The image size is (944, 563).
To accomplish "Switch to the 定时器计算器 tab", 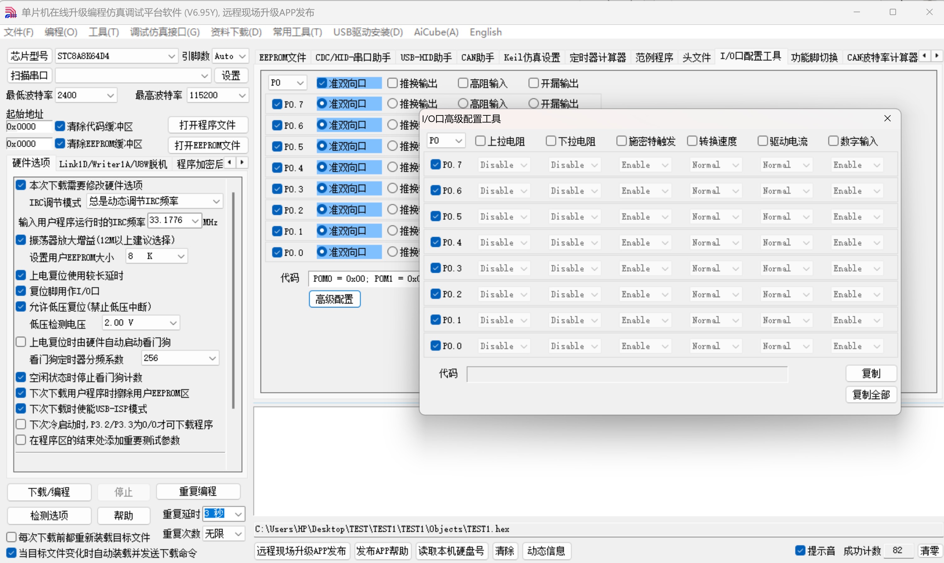I will click(597, 57).
